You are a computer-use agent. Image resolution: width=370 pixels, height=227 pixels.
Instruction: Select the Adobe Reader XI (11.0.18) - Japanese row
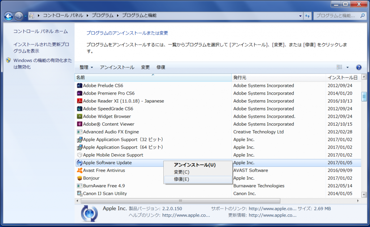pyautogui.click(x=218, y=101)
